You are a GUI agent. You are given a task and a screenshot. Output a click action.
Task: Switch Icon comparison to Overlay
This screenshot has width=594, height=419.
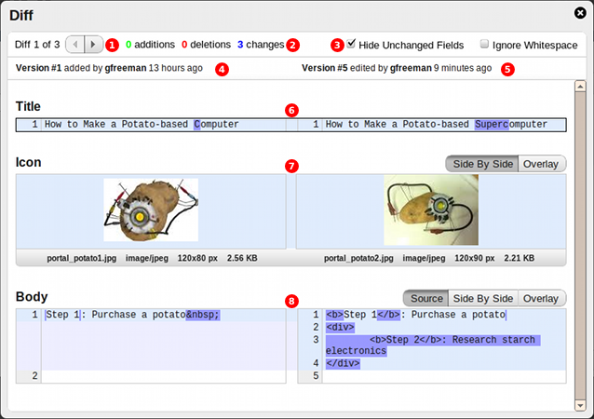[x=541, y=164]
